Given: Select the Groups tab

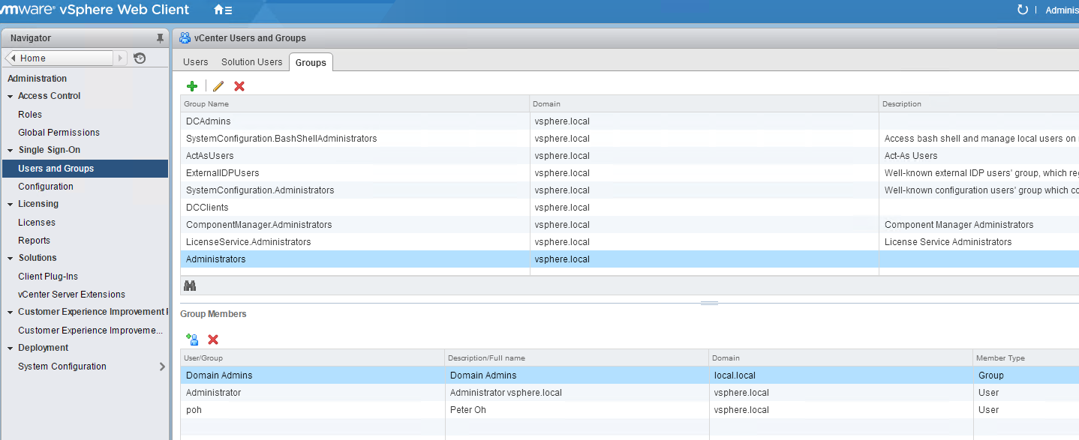Looking at the screenshot, I should click(x=311, y=62).
